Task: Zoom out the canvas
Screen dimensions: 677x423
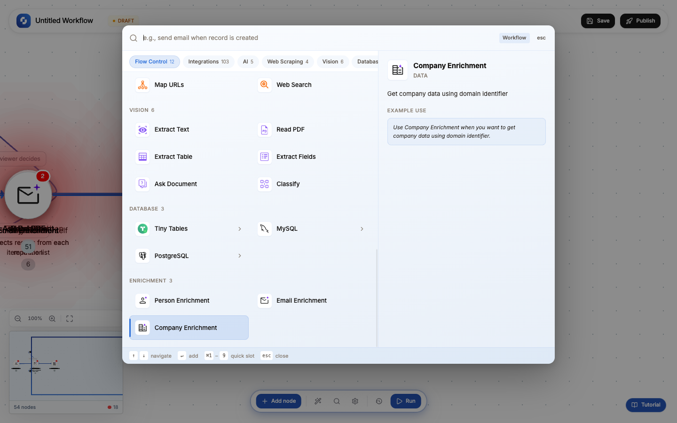Action: (x=18, y=319)
